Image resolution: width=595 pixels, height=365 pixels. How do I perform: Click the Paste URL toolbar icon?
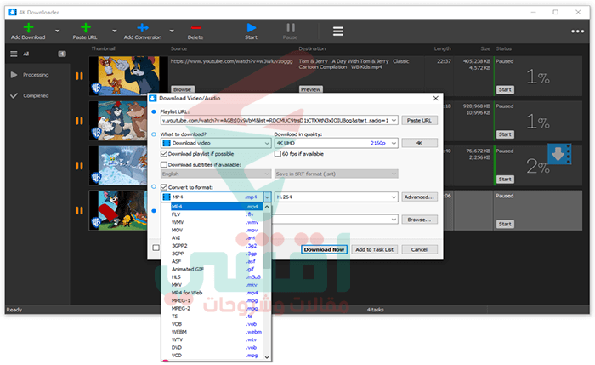(85, 28)
